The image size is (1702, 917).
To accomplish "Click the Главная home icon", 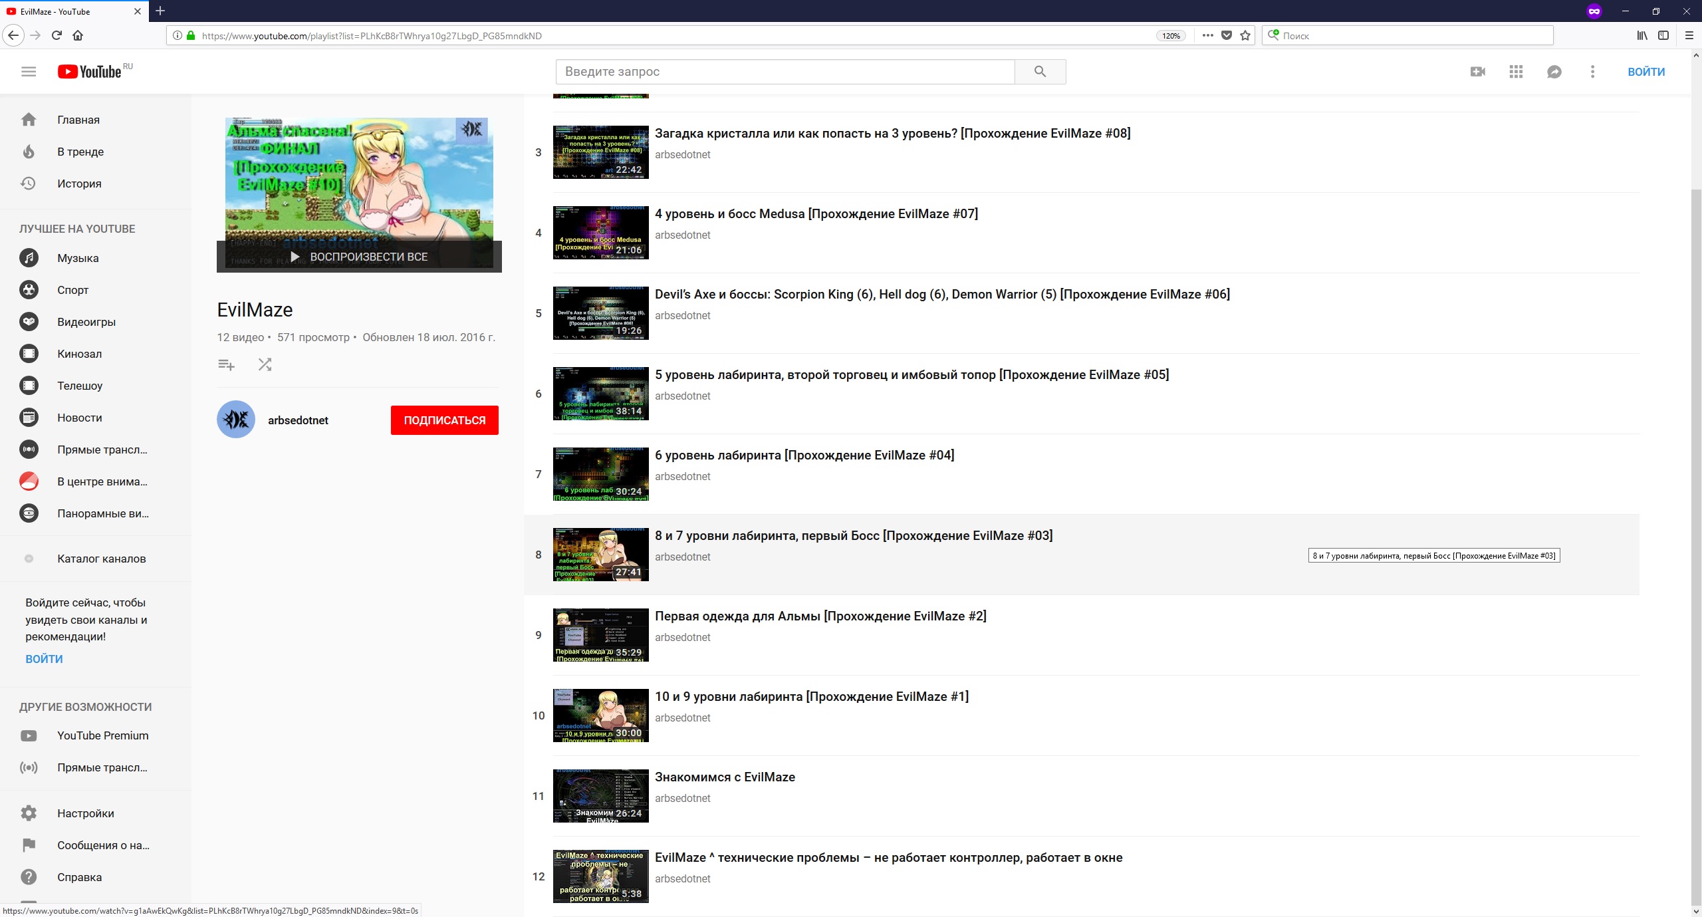I will (x=29, y=120).
